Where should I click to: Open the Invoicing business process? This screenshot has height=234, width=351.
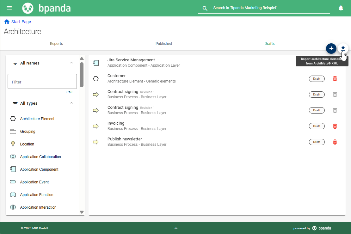click(x=116, y=123)
